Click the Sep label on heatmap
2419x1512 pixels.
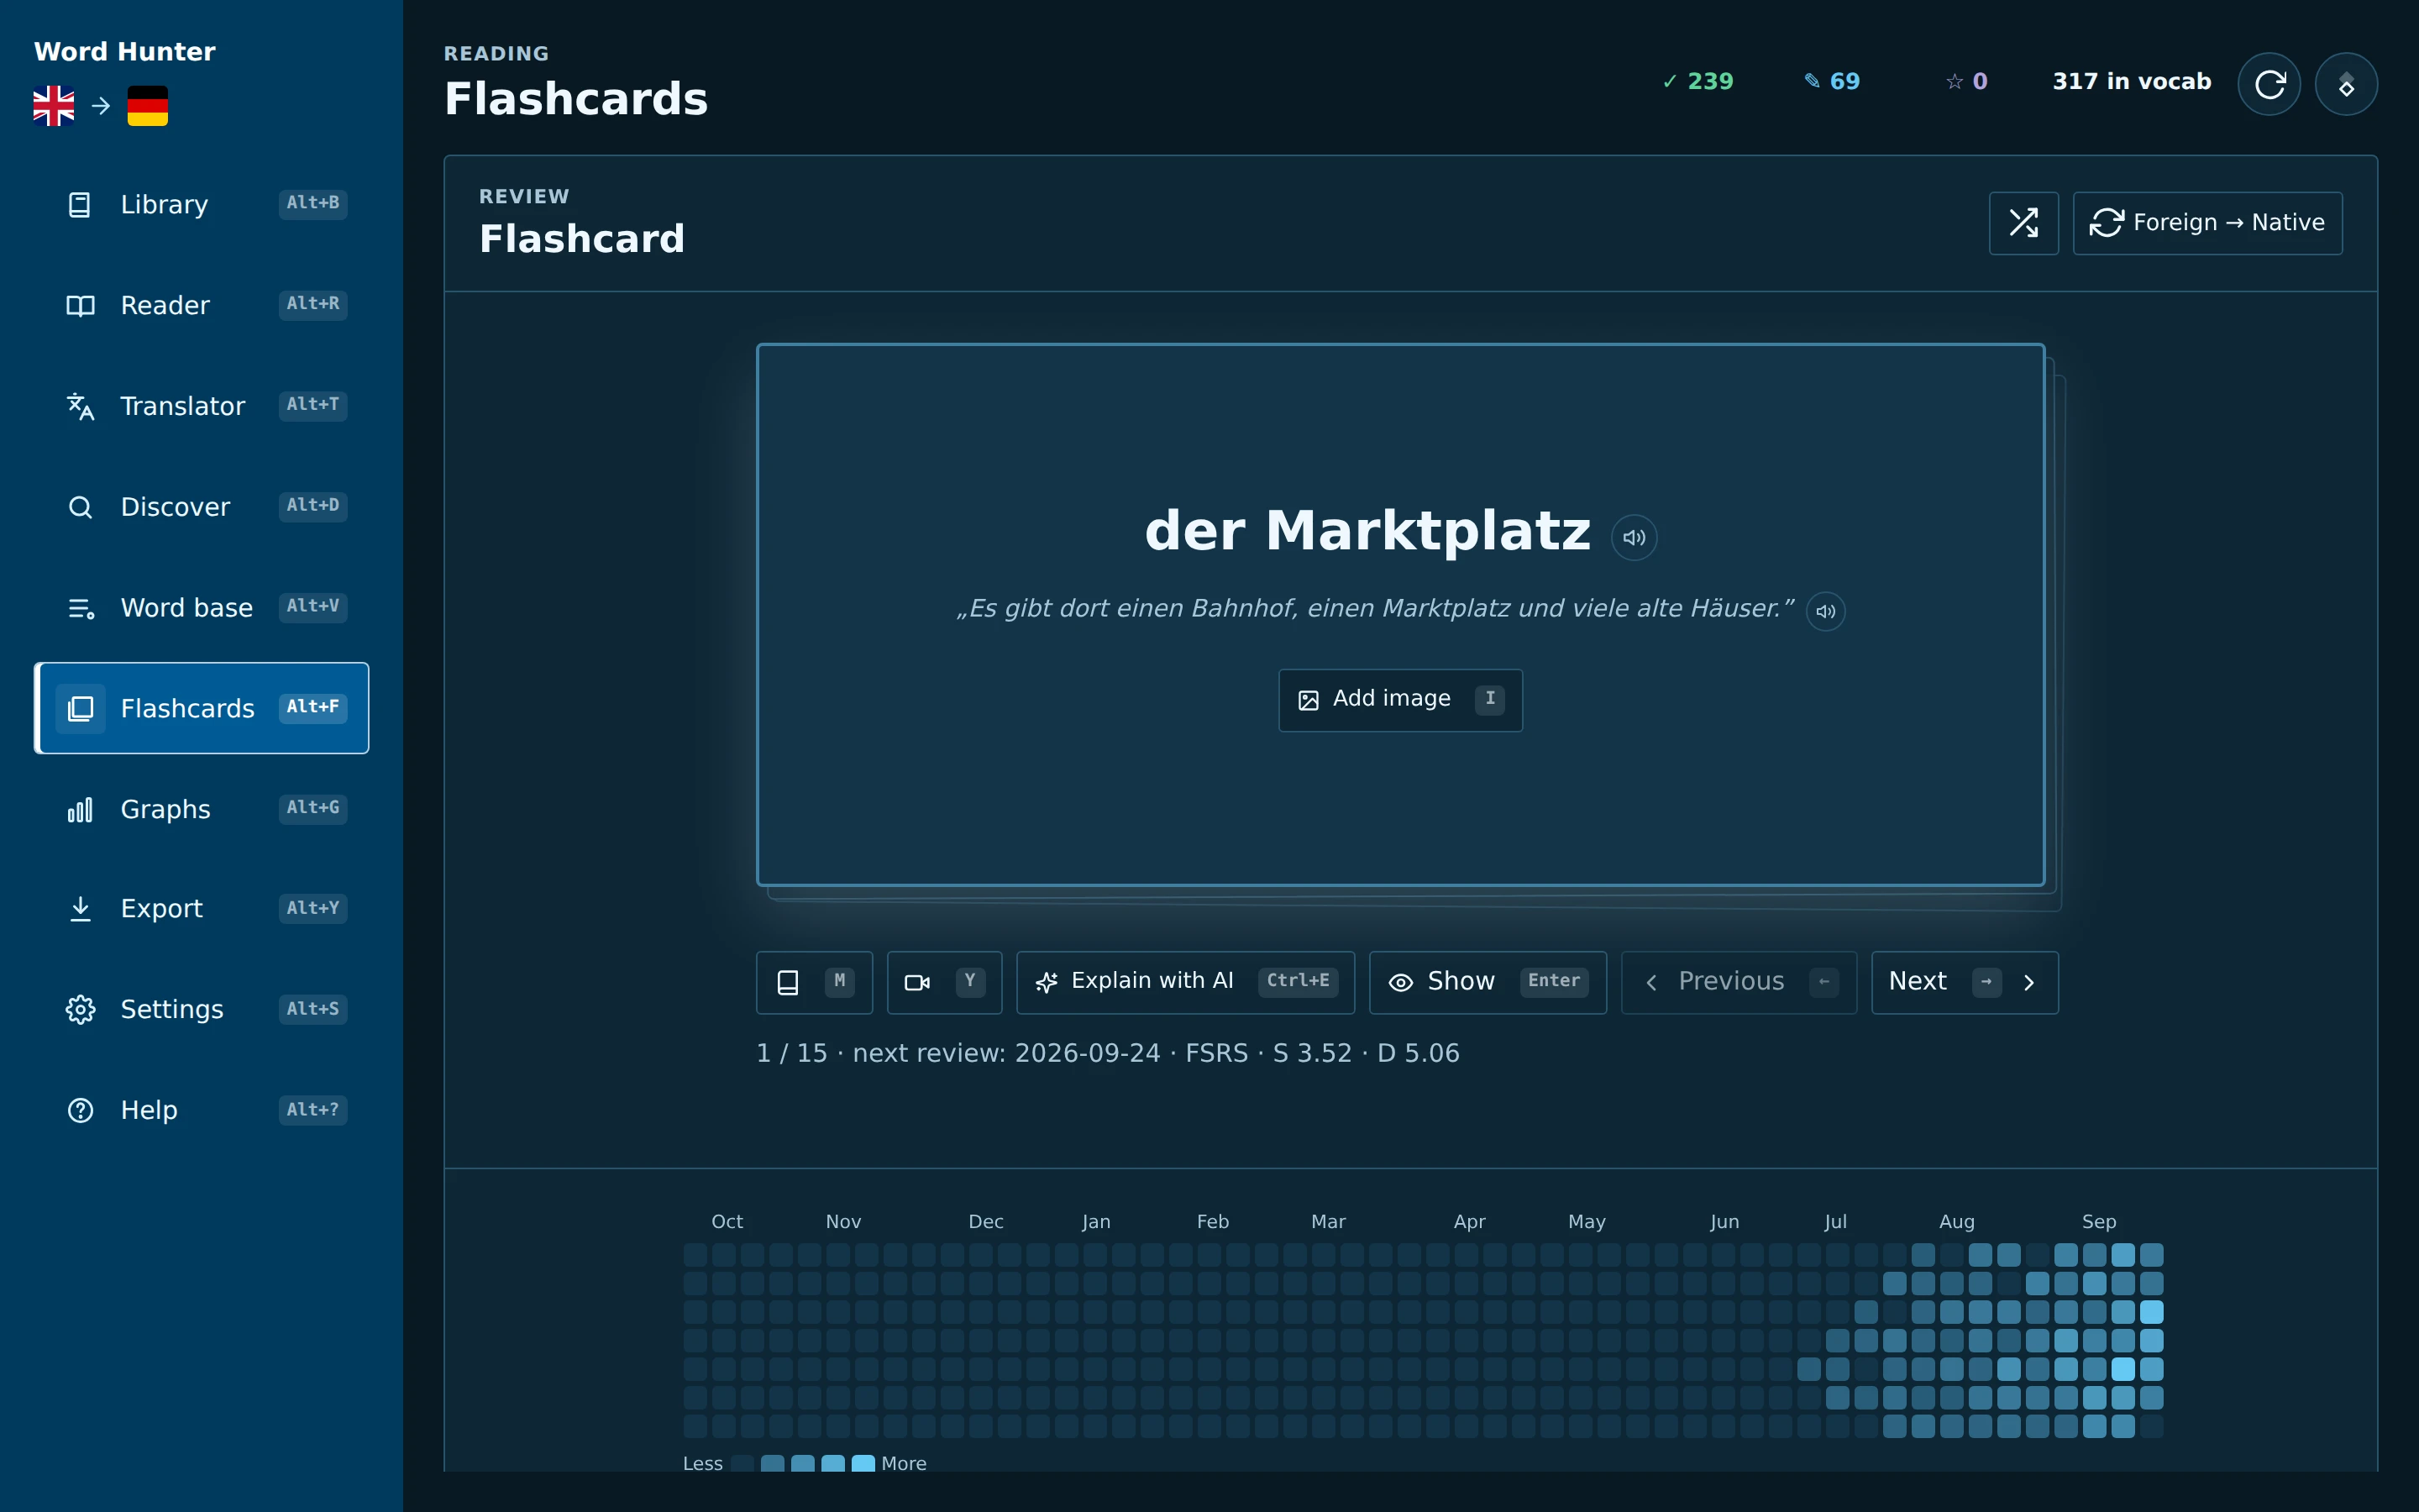(x=2099, y=1222)
